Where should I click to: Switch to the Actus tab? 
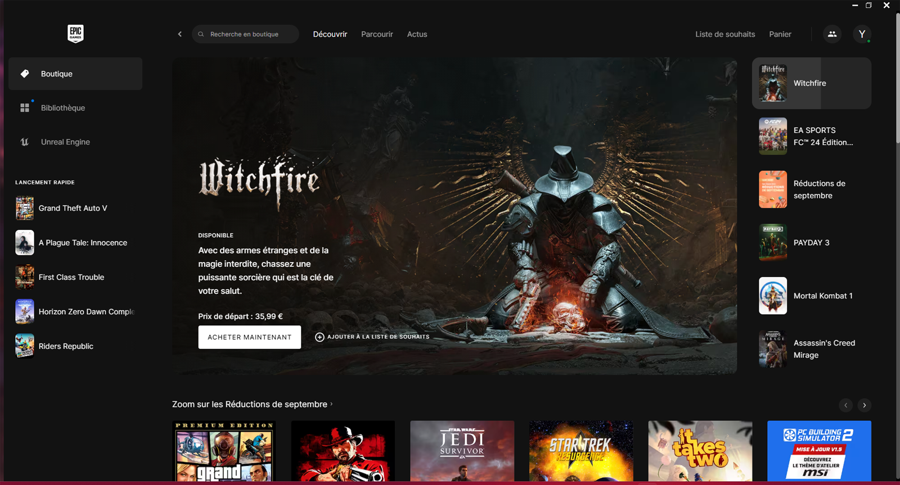pyautogui.click(x=417, y=34)
